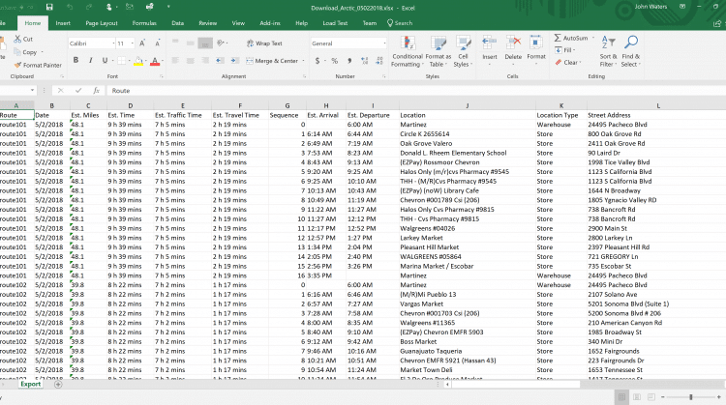Screen dimensions: 726x405
Task: Toggle Wrap Text
Action: click(x=264, y=43)
